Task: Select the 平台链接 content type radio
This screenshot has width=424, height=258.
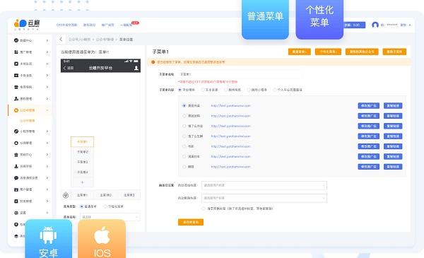Action: (x=179, y=90)
